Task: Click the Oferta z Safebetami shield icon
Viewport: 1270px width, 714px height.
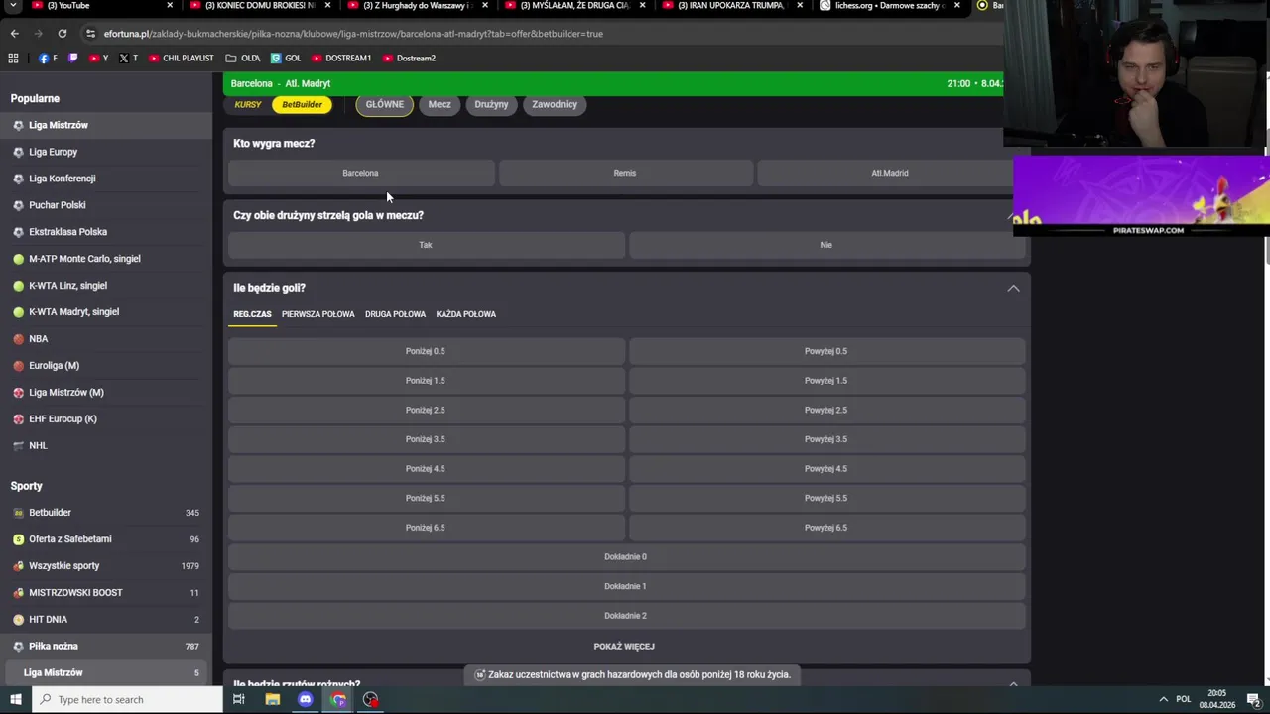Action: (19, 539)
